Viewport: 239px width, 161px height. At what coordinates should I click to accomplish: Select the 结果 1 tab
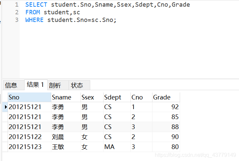pos(36,85)
